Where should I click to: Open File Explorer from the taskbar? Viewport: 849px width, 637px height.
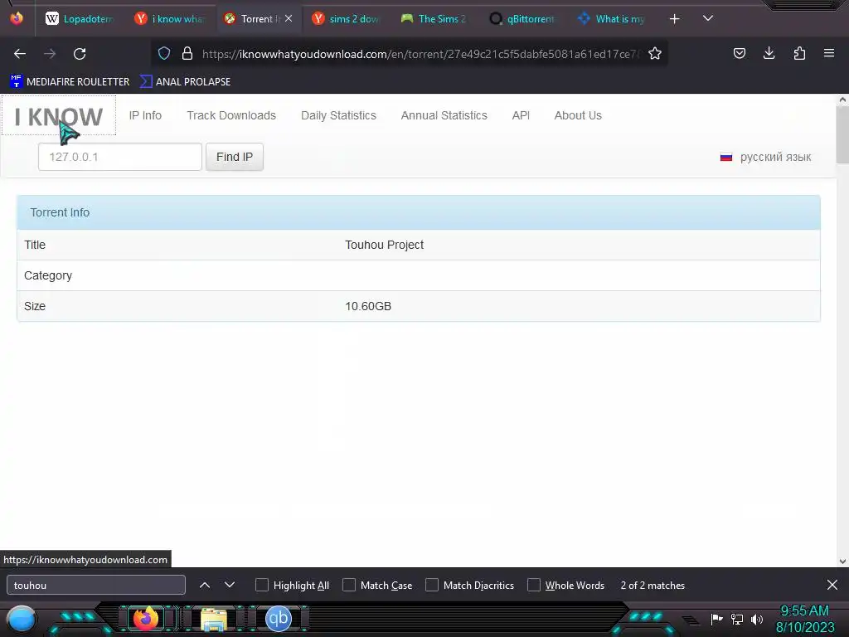pyautogui.click(x=214, y=619)
